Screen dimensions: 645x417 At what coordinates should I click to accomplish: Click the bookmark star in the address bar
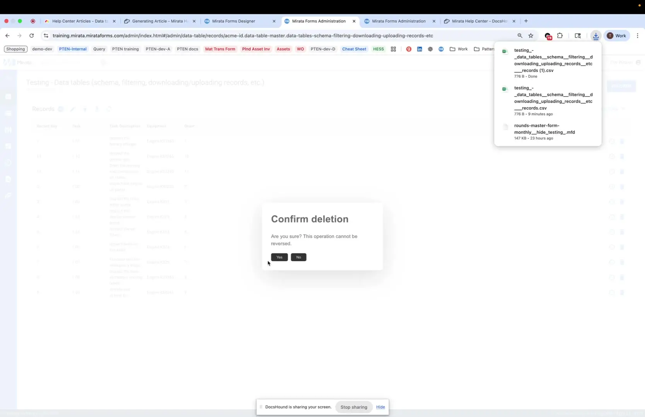[531, 36]
